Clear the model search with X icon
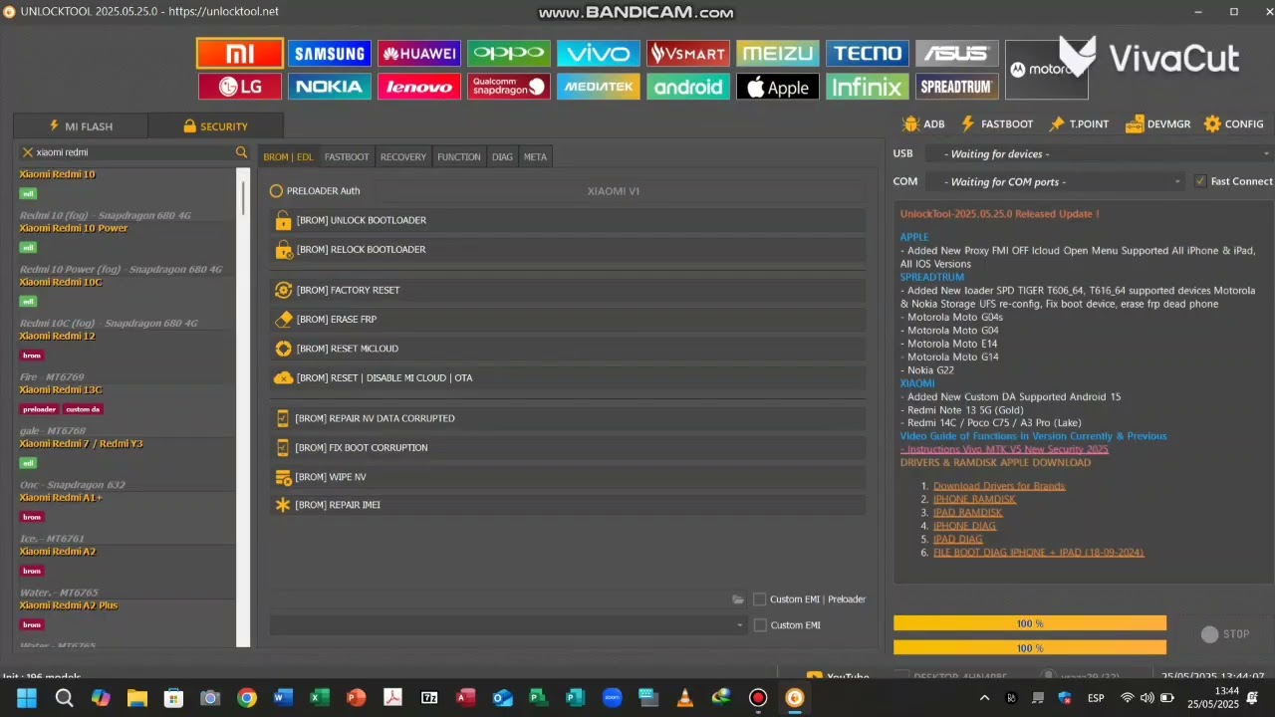 (x=28, y=152)
